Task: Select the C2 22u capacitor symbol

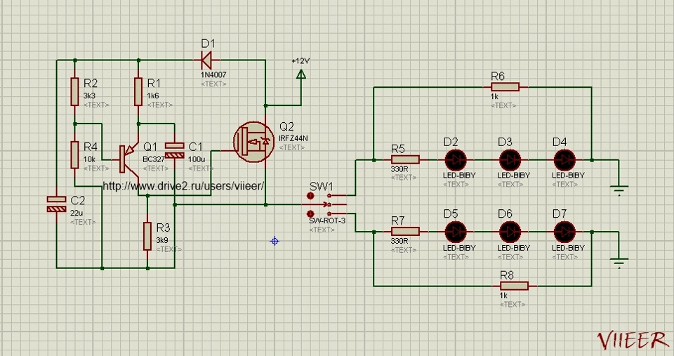Action: click(x=55, y=204)
